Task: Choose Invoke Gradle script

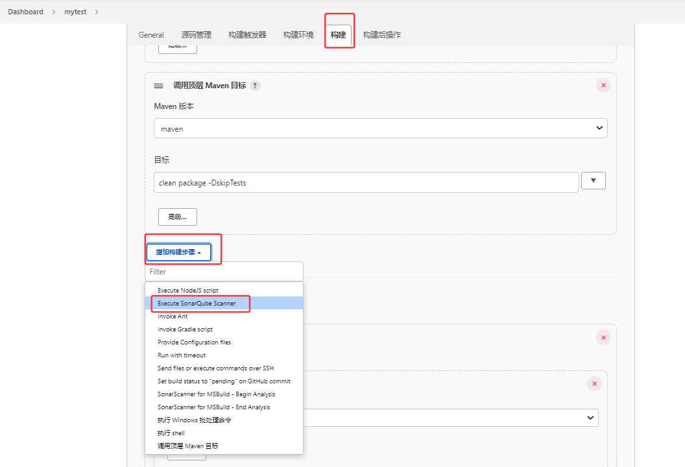Action: 186,329
